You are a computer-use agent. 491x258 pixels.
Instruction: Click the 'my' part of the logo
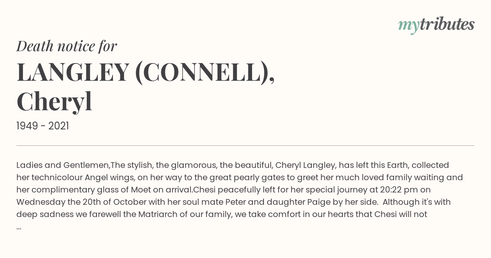coord(408,26)
